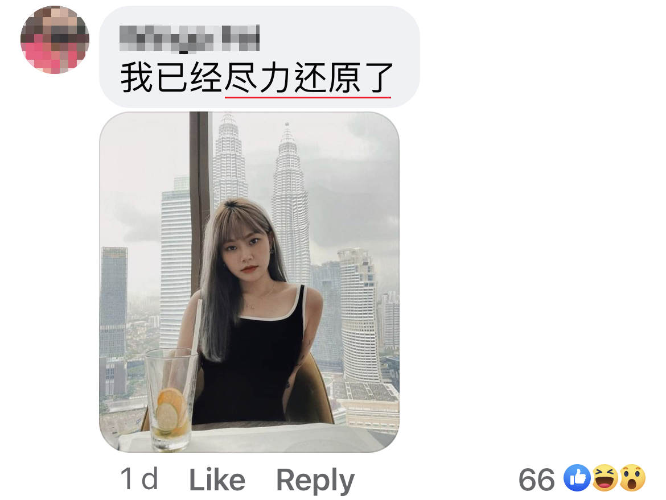Click the characters 我已经 in the comment
This screenshot has width=666, height=500.
171,78
